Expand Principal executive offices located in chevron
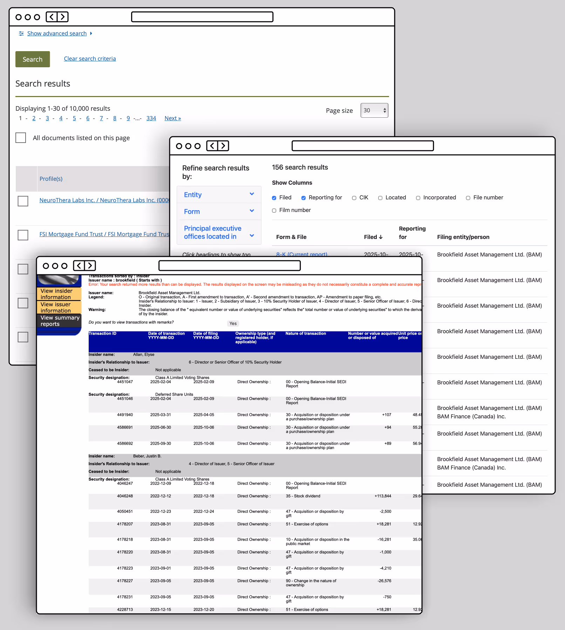 pos(252,236)
